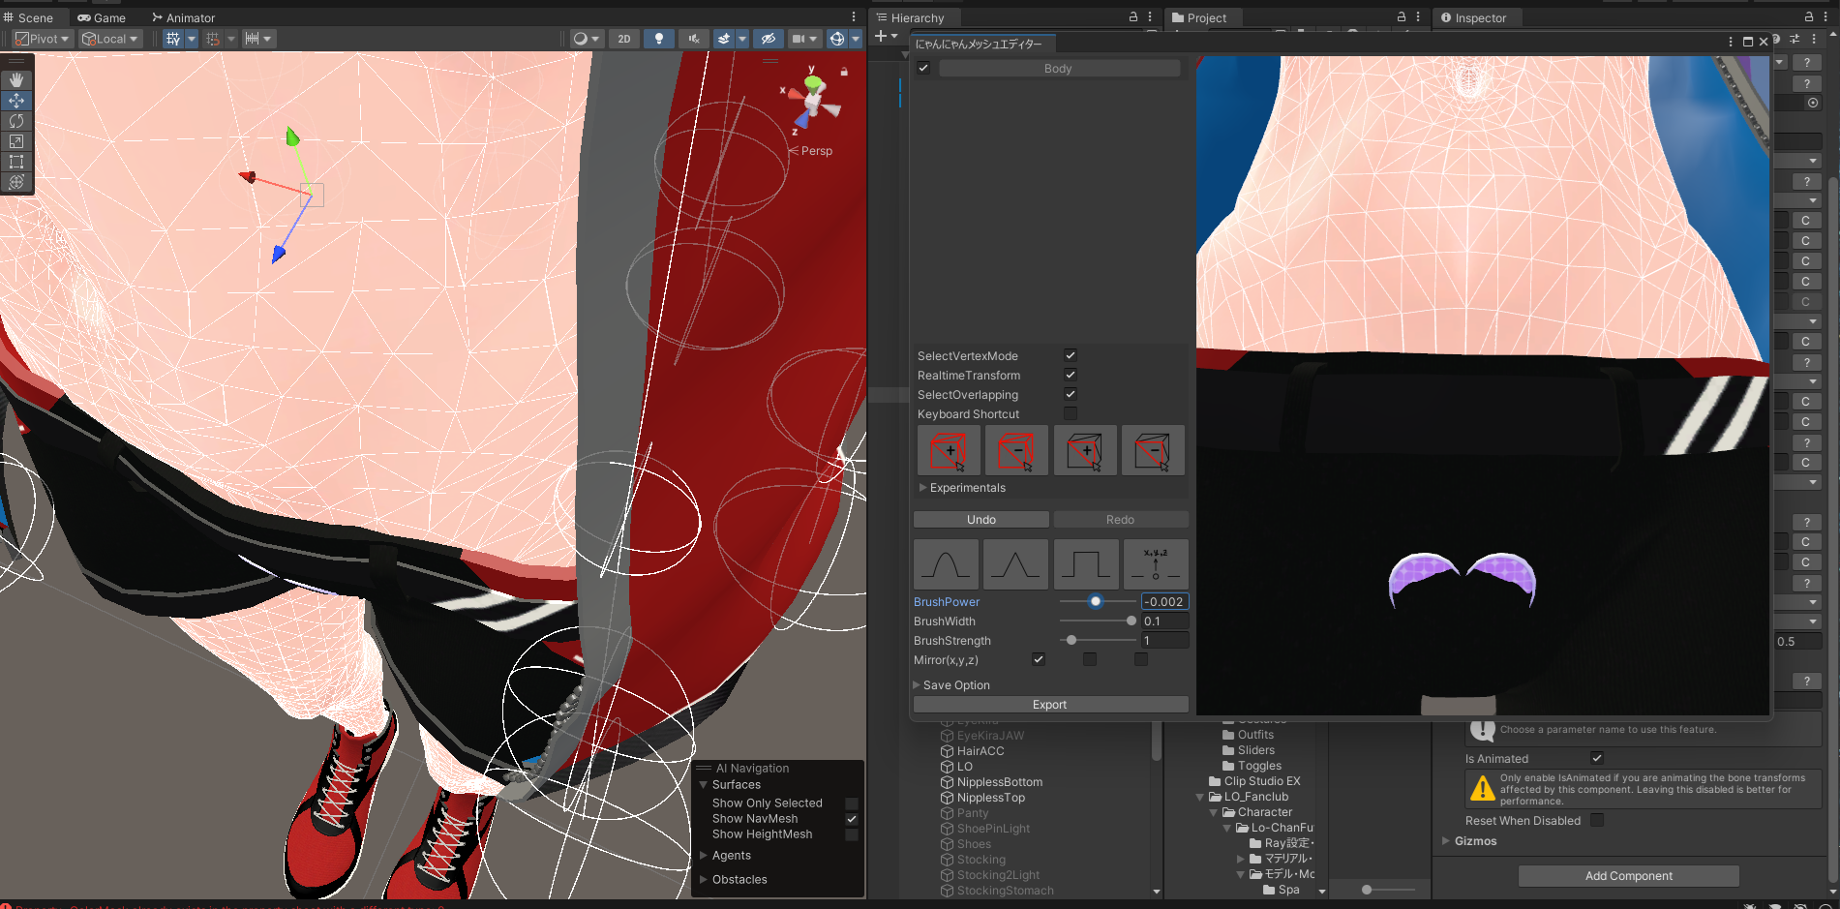The width and height of the screenshot is (1840, 909).
Task: Choose the face-remove selection mode icon
Action: coord(1153,450)
